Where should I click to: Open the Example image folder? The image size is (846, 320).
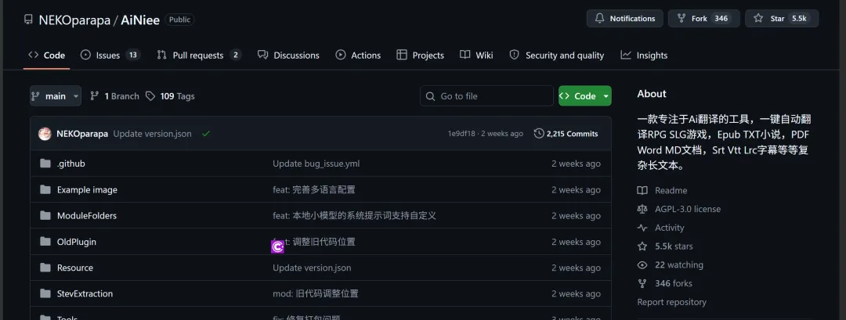(x=87, y=189)
